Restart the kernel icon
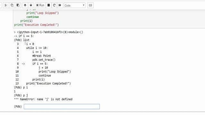This screenshot has height=115, width=205. tap(54, 5)
